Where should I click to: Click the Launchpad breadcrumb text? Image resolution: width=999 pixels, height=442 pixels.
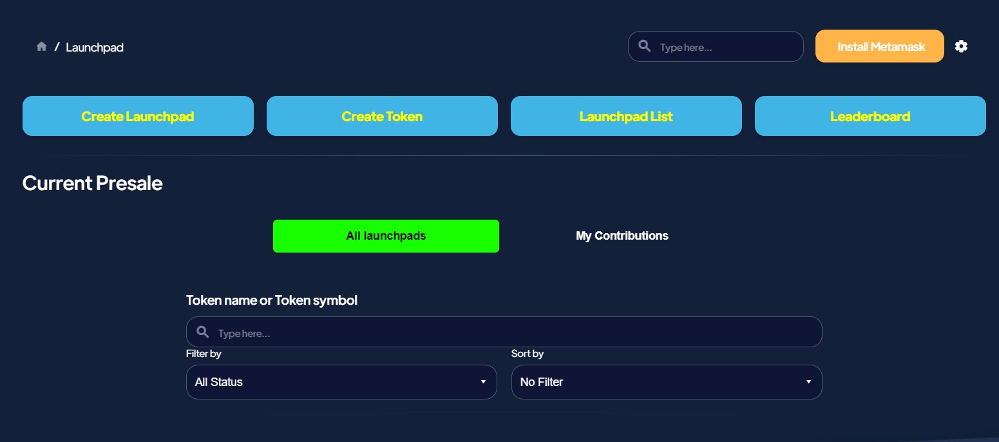[x=95, y=47]
